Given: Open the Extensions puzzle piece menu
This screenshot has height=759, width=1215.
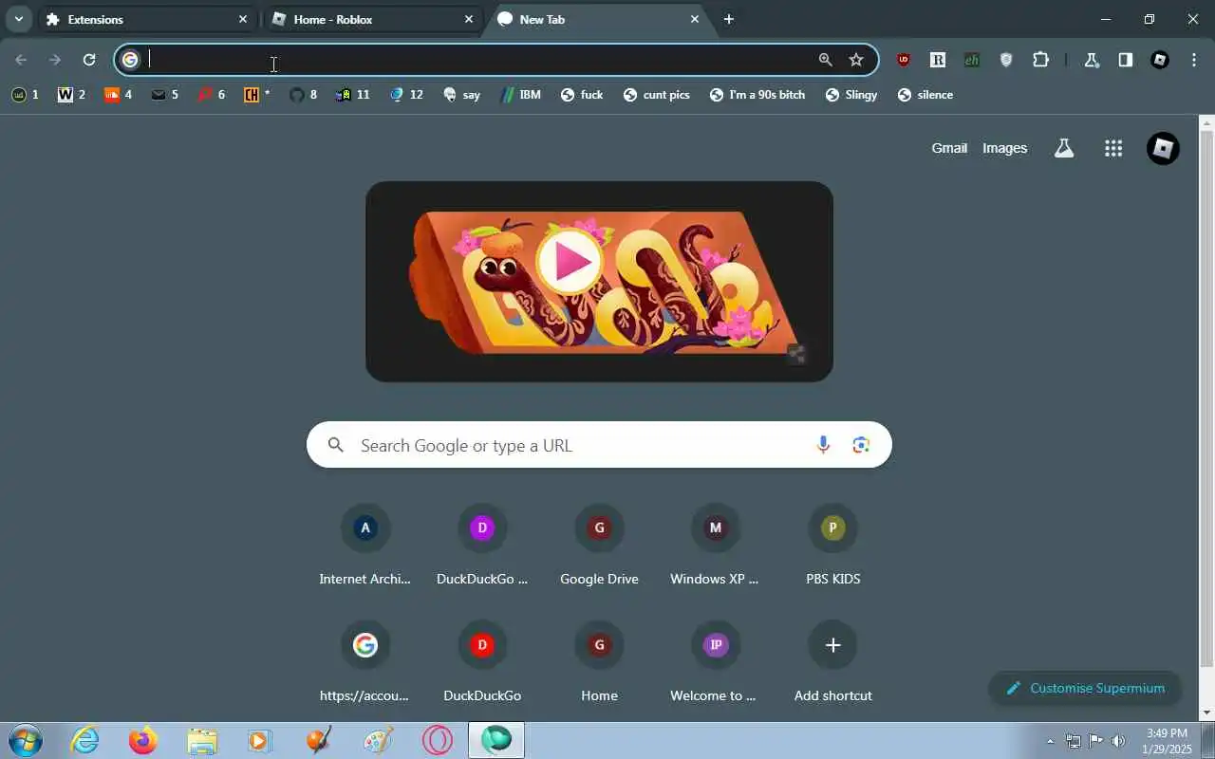Looking at the screenshot, I should (1040, 60).
